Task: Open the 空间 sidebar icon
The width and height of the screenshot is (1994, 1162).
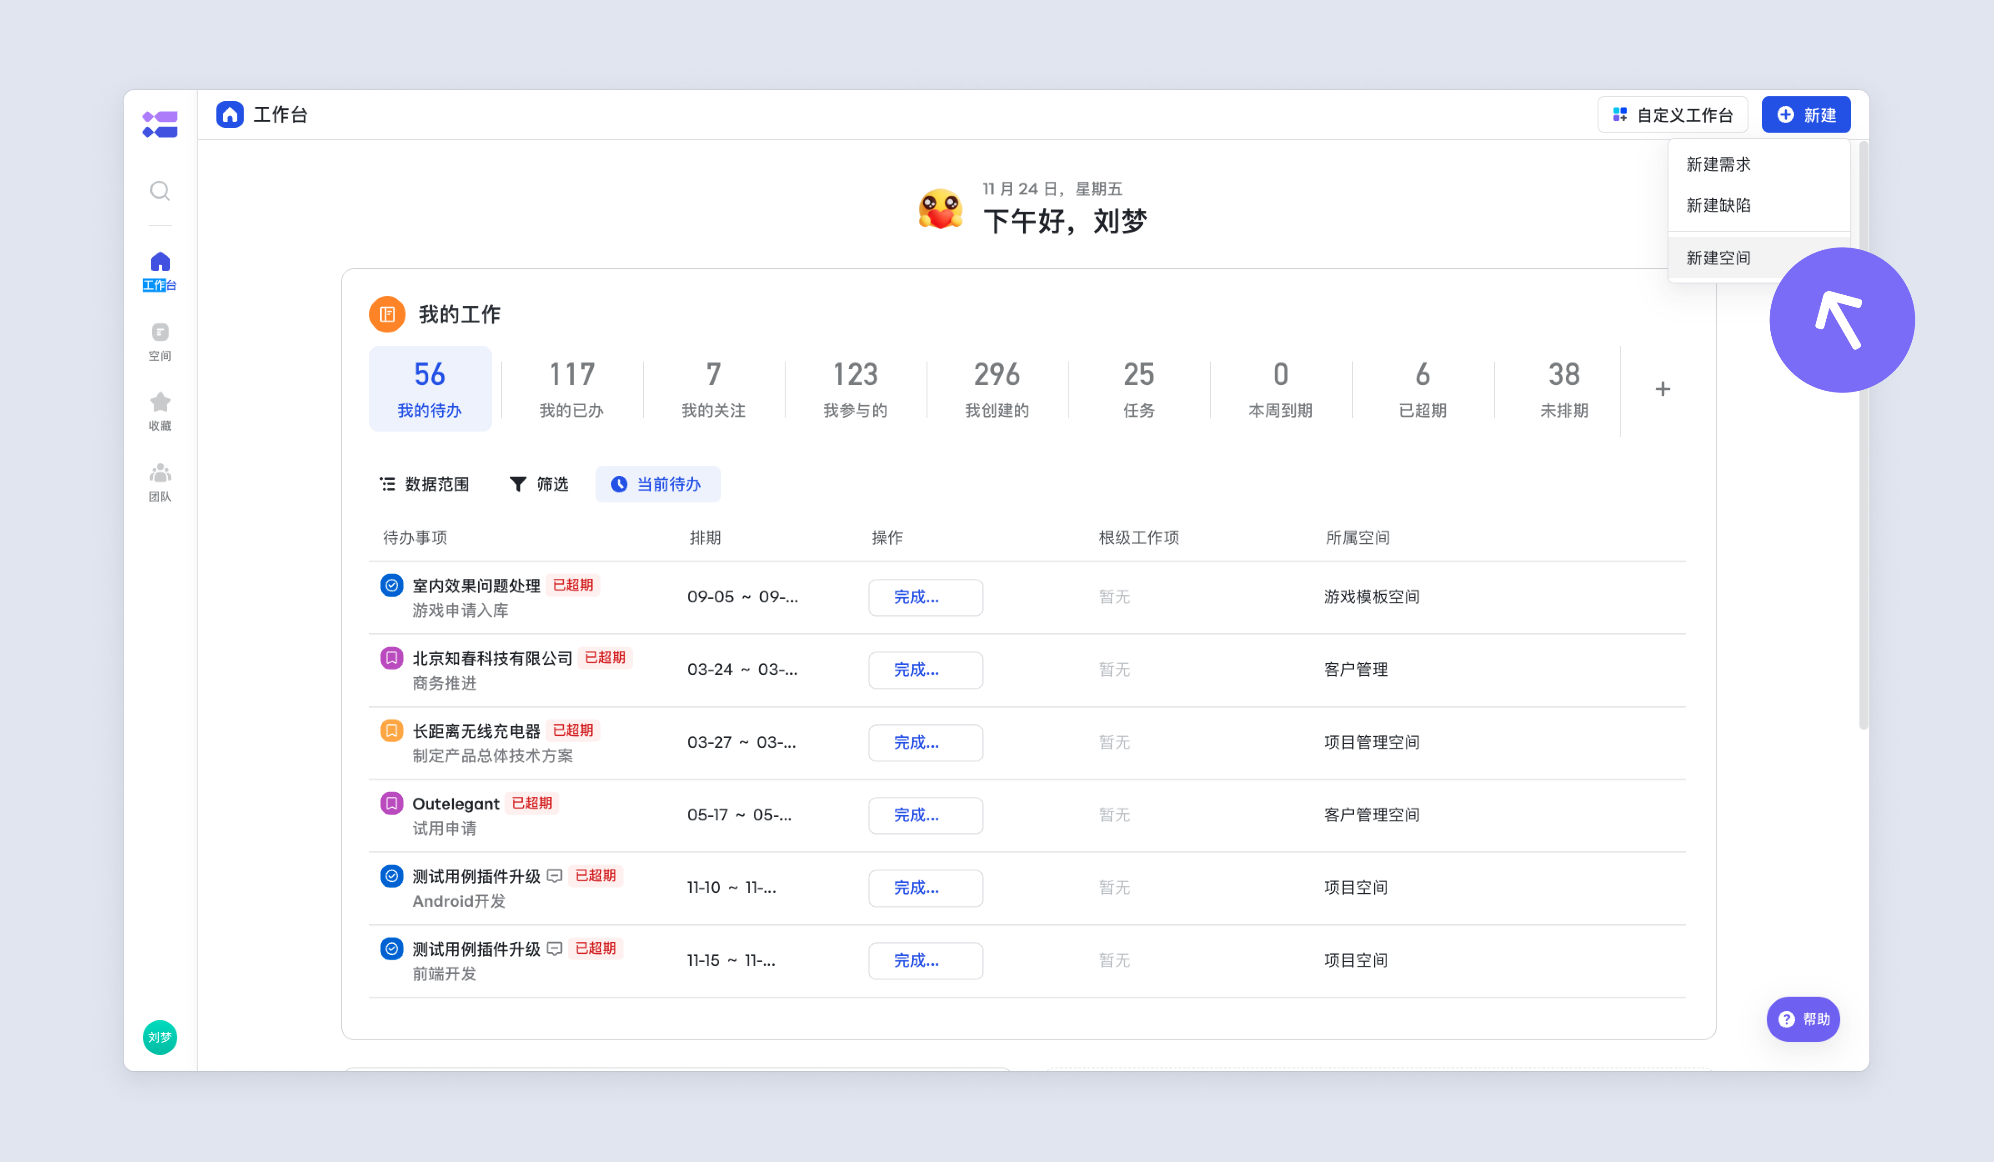Action: pos(160,342)
